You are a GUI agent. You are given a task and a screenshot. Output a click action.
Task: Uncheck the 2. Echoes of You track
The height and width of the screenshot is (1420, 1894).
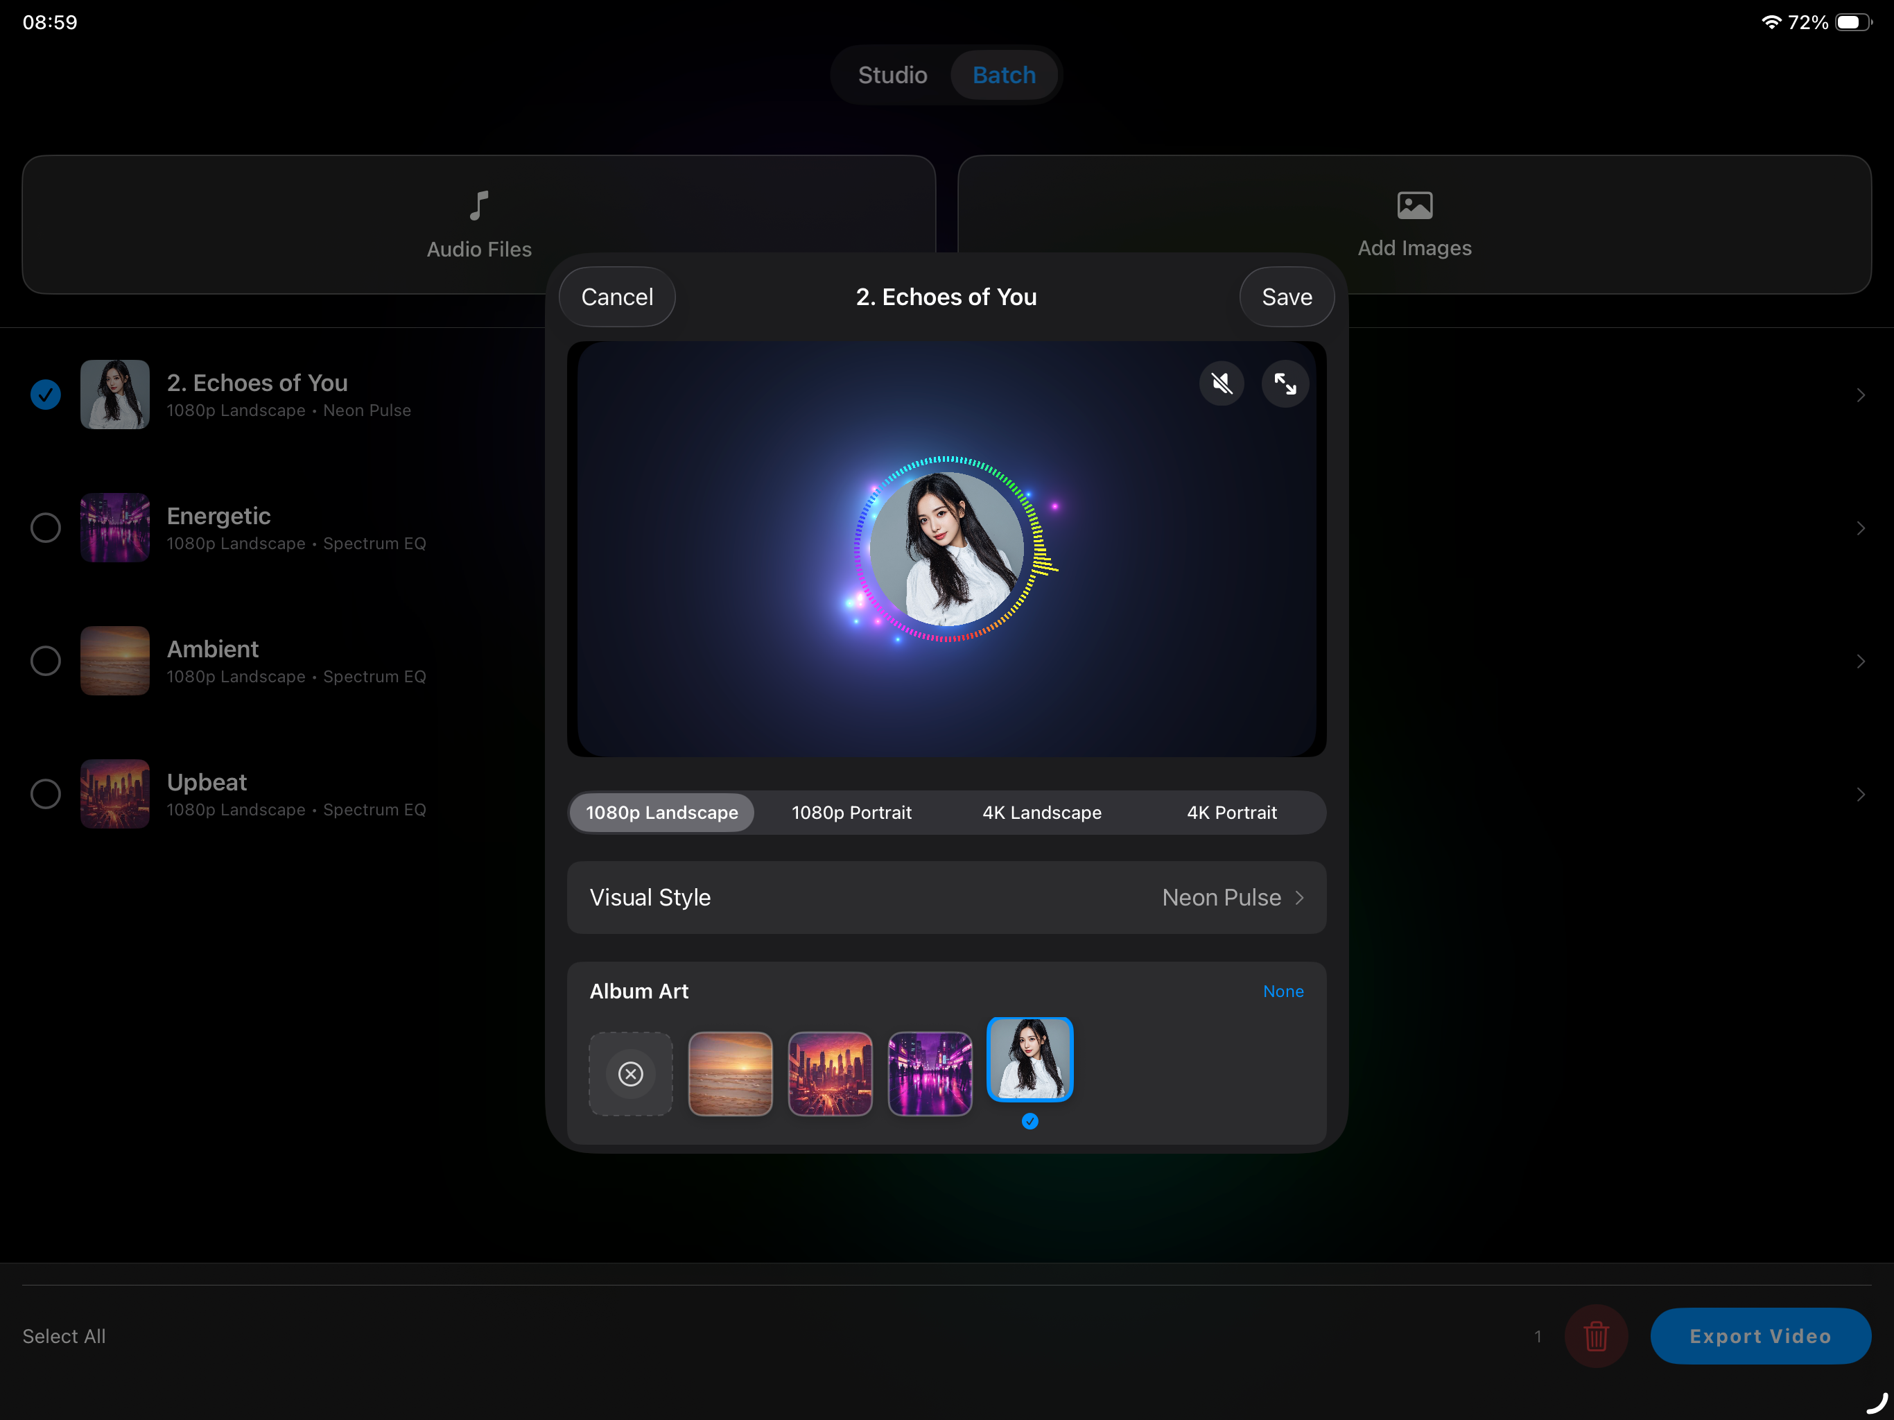45,395
